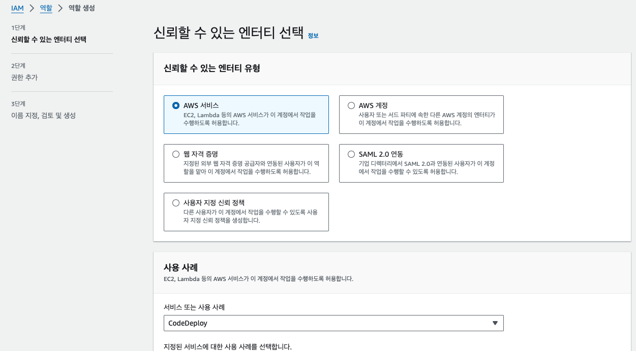
Task: Click the SAML 2.0 연동 card description
Action: 427,167
